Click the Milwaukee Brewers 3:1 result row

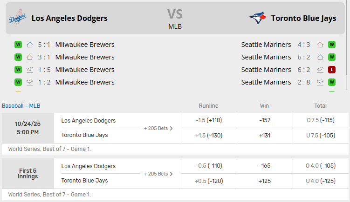click(x=84, y=57)
